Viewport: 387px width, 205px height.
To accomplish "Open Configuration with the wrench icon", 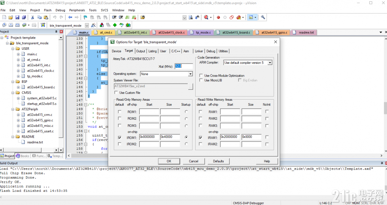I will coord(263,17).
